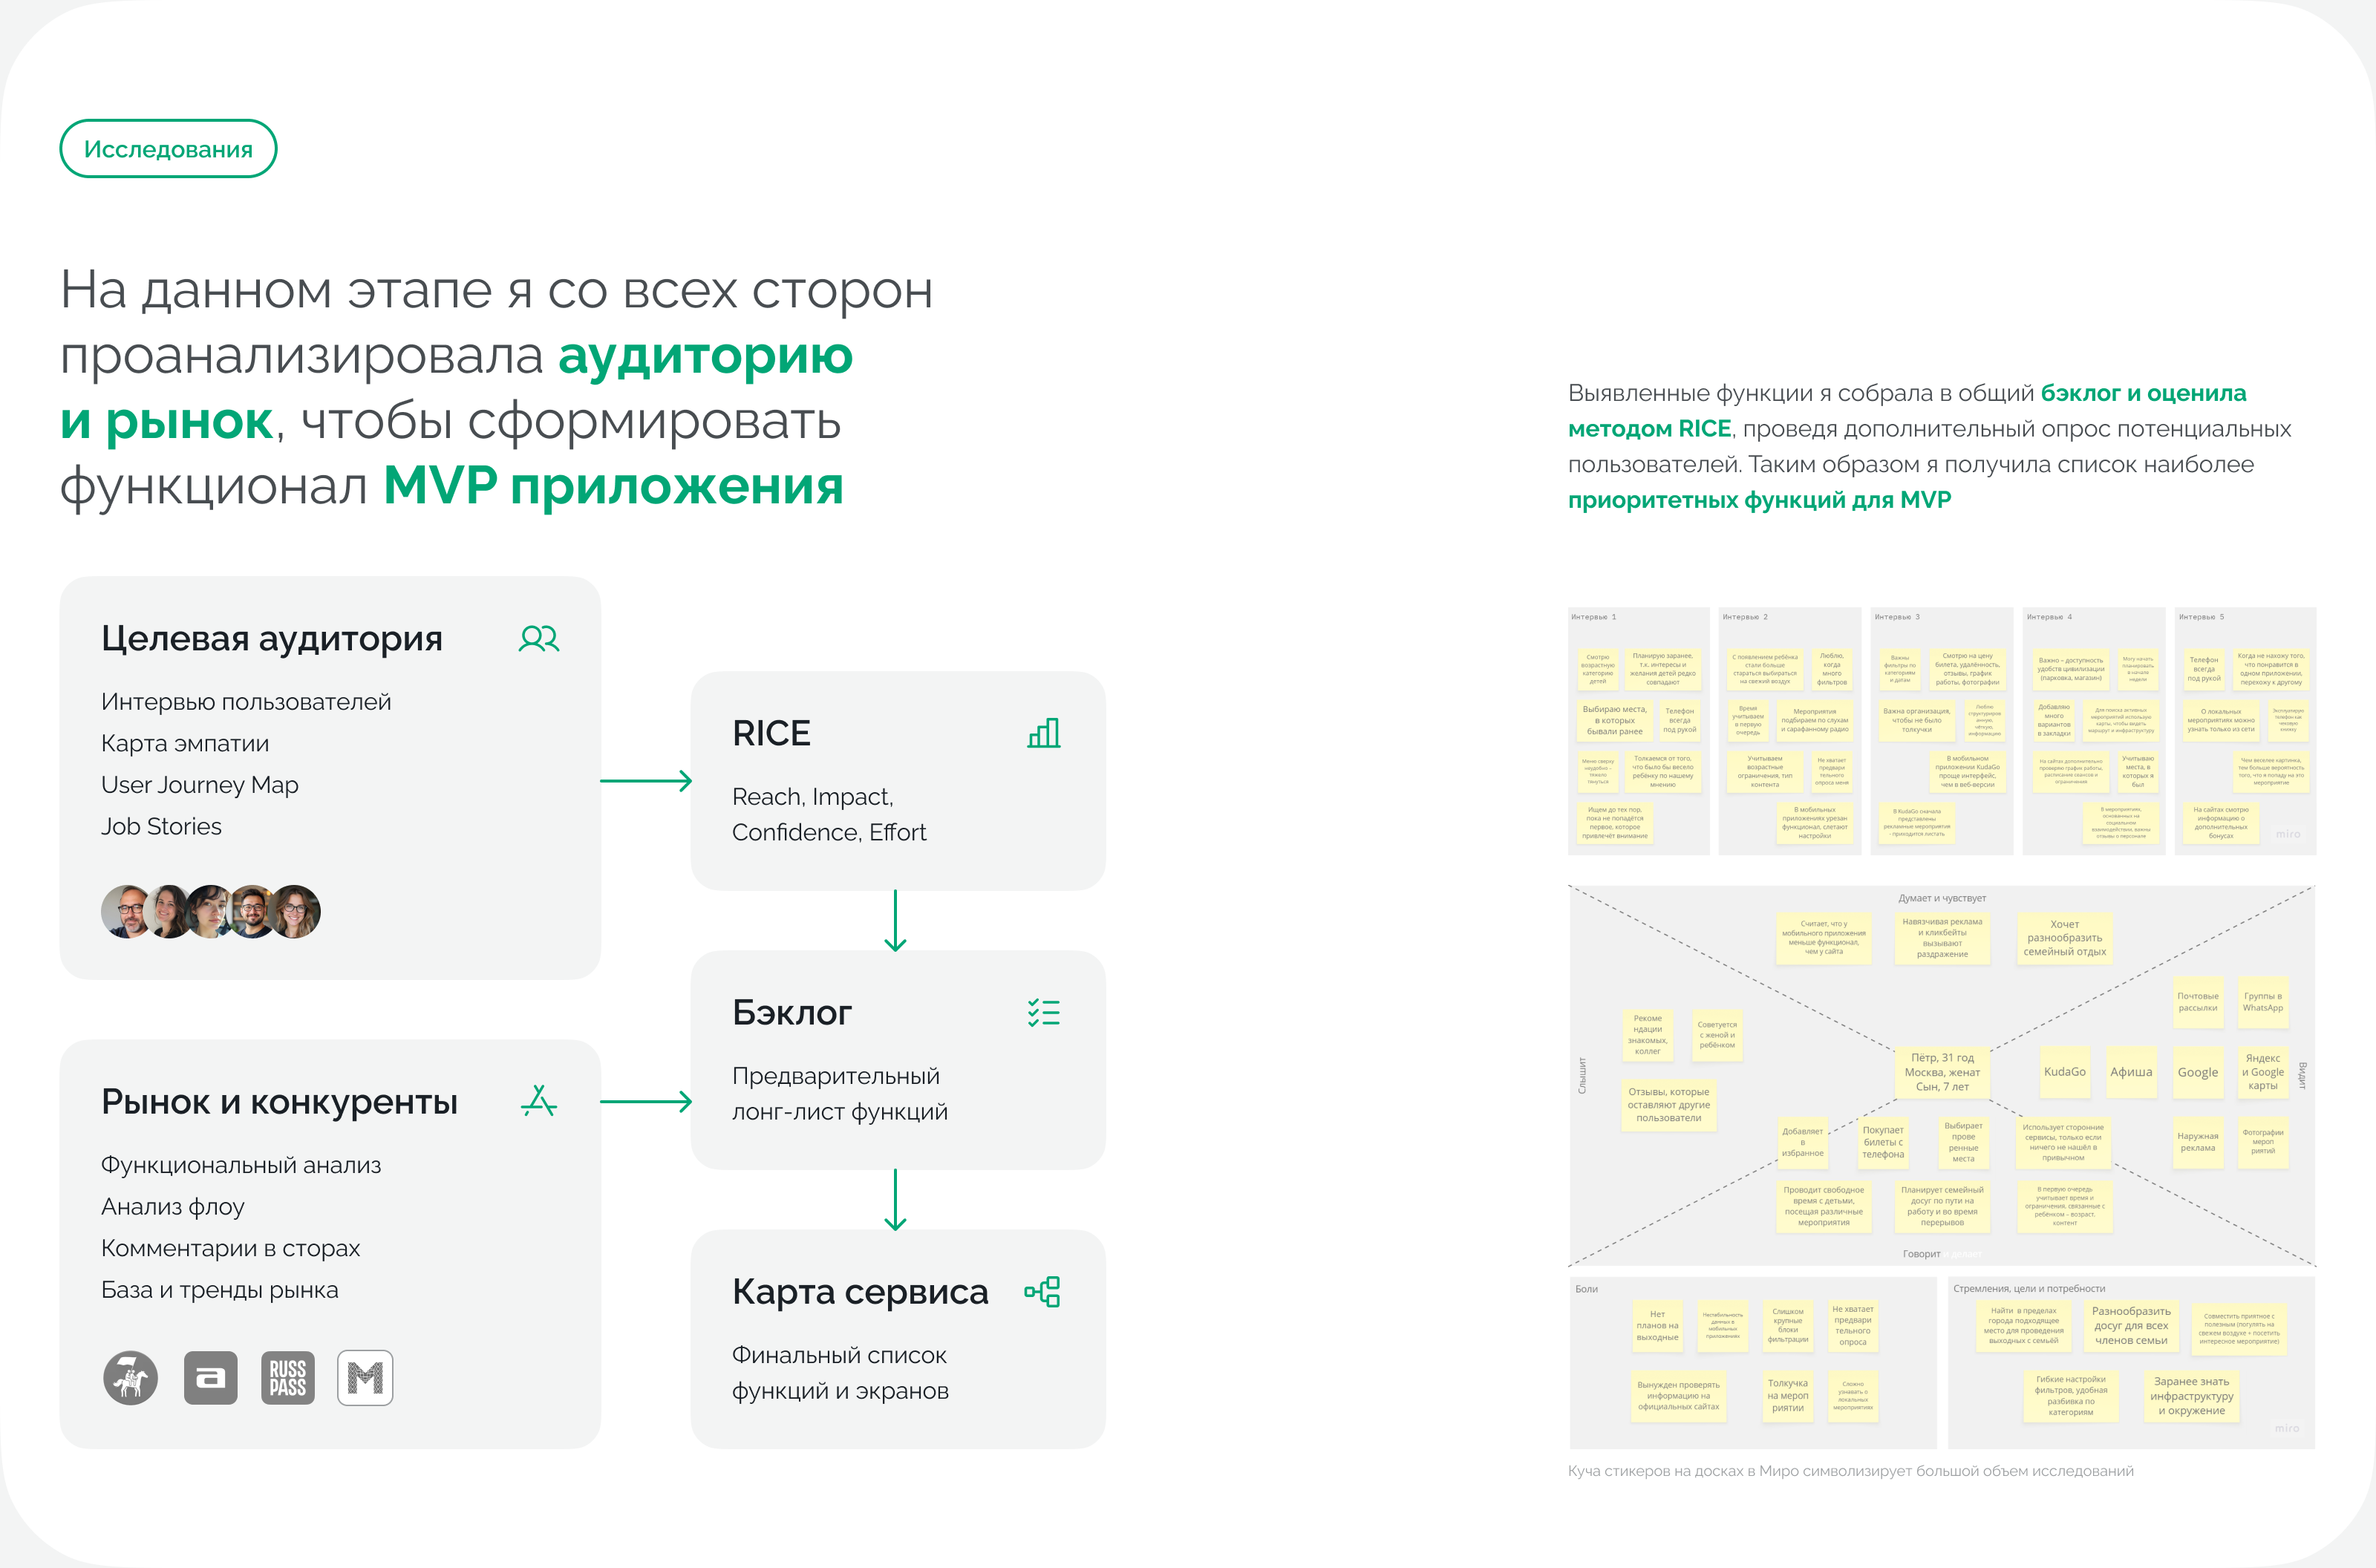Click the patterned 'M' app logo

point(366,1378)
